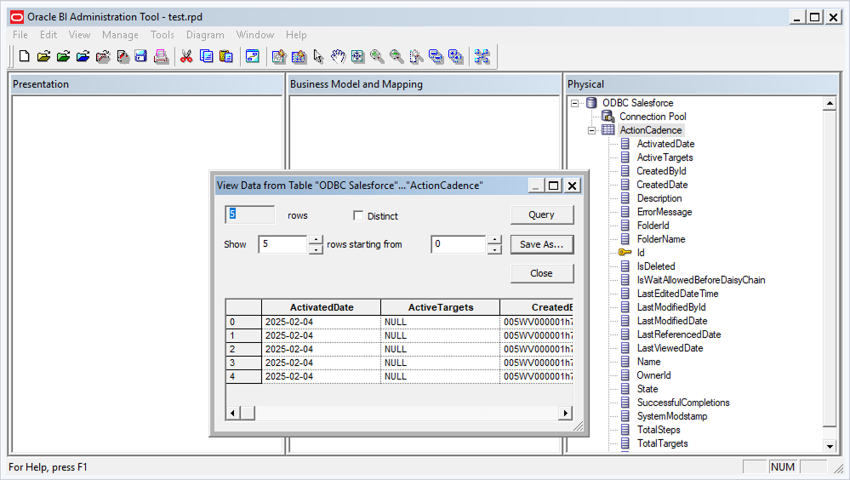Click the Print toolbar icon
Screen dimensions: 850x480
tap(161, 57)
